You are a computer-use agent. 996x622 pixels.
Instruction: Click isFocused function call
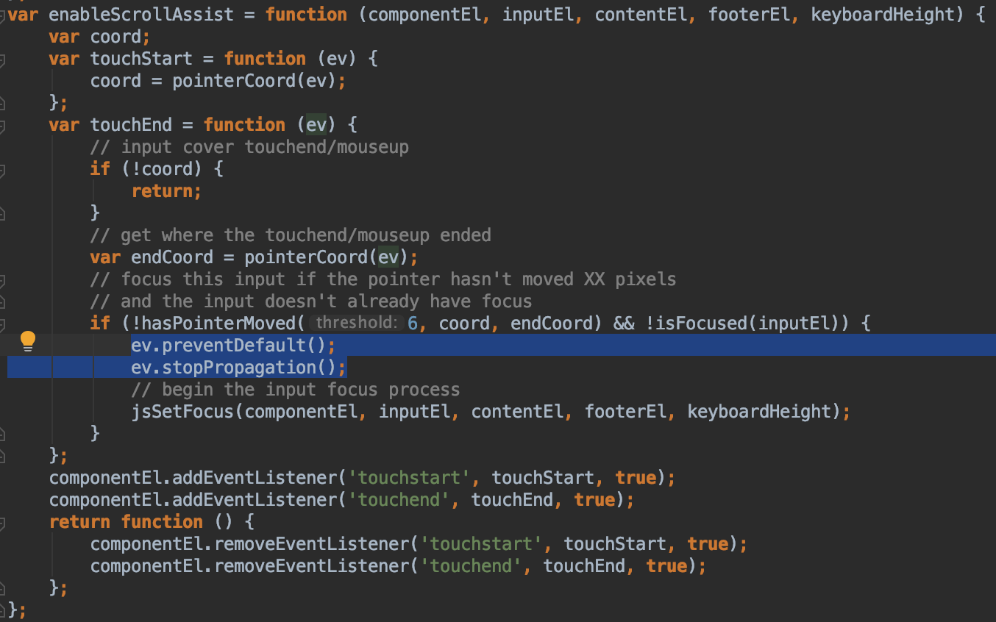(697, 323)
